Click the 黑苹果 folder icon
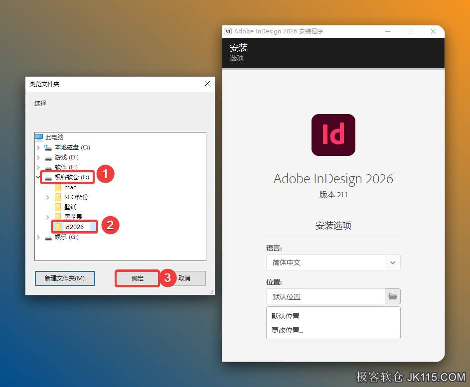Viewport: 470px width, 387px height. point(58,217)
